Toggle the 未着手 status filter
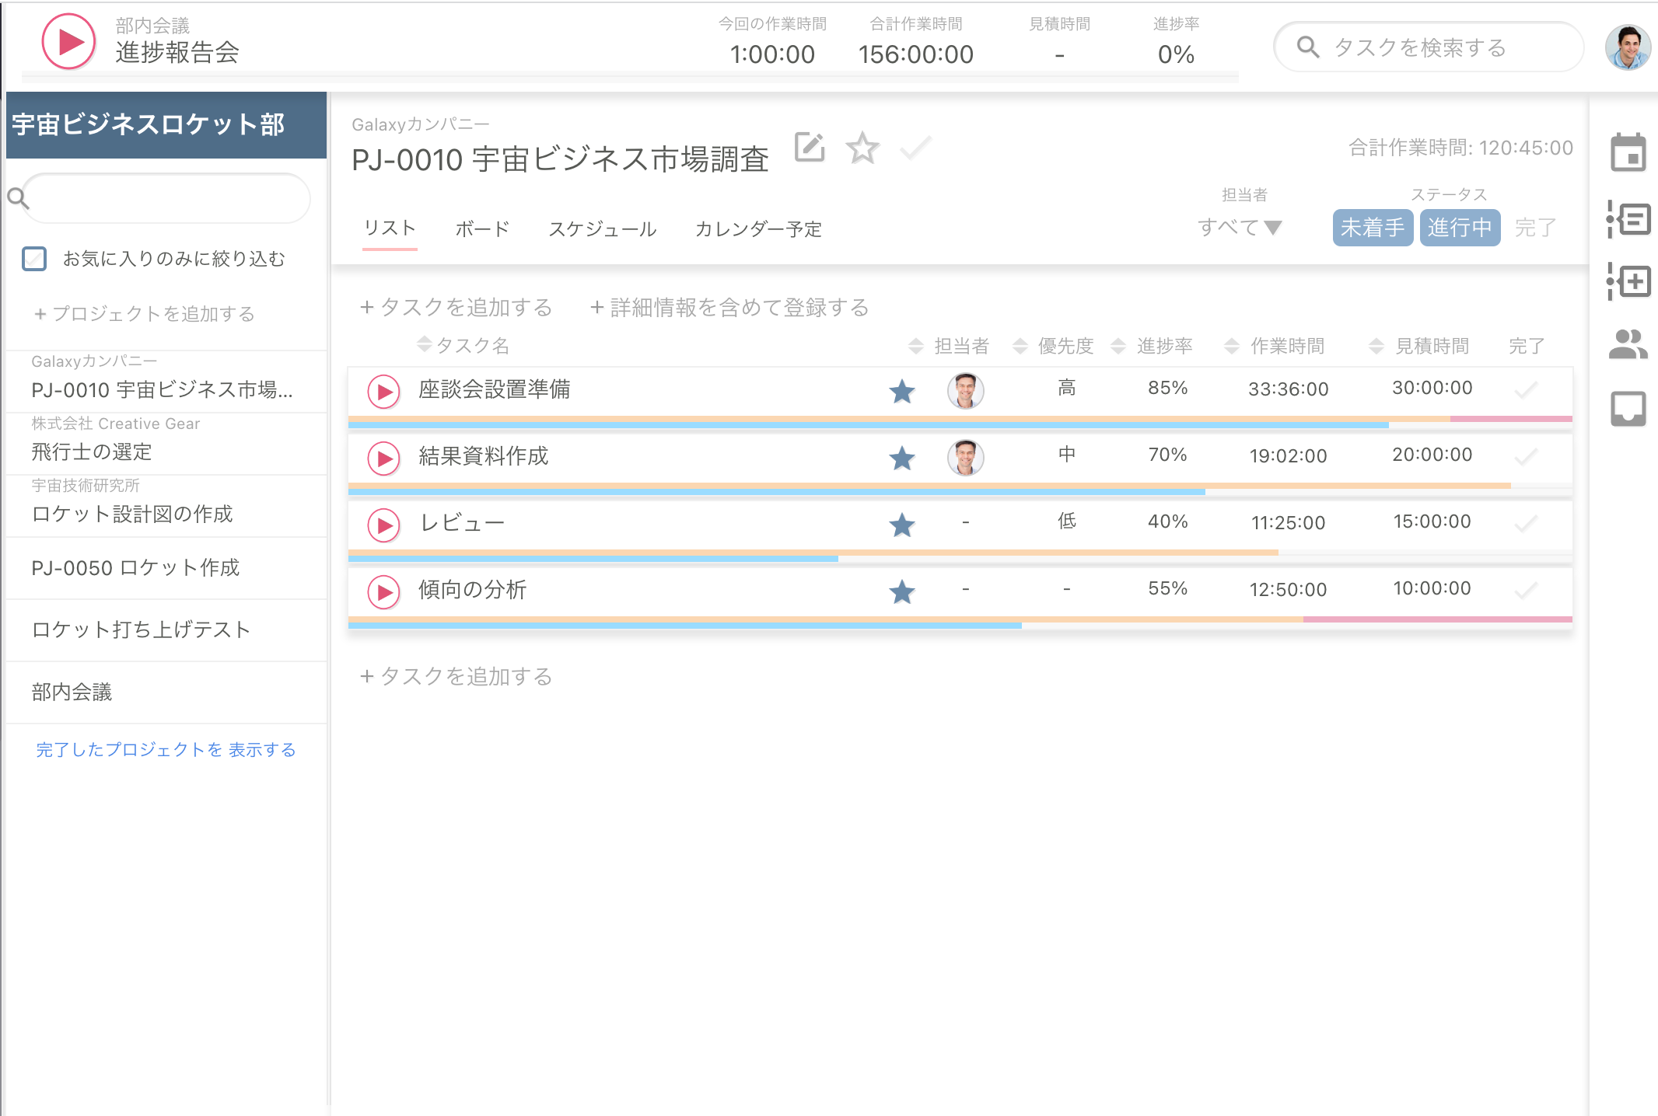 (x=1372, y=228)
